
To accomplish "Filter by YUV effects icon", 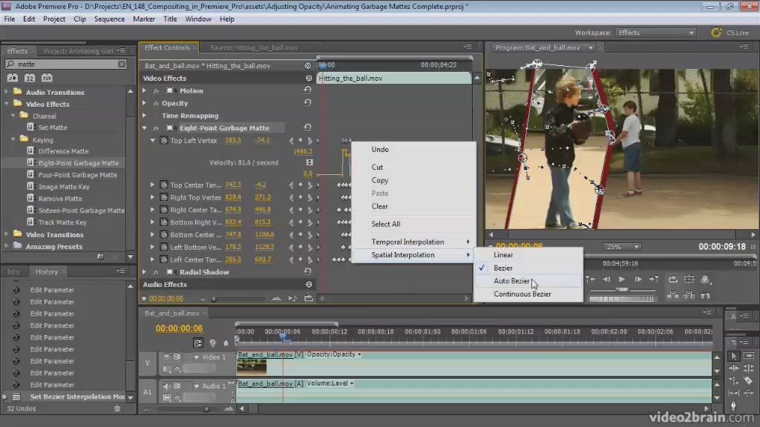I will 47,78.
